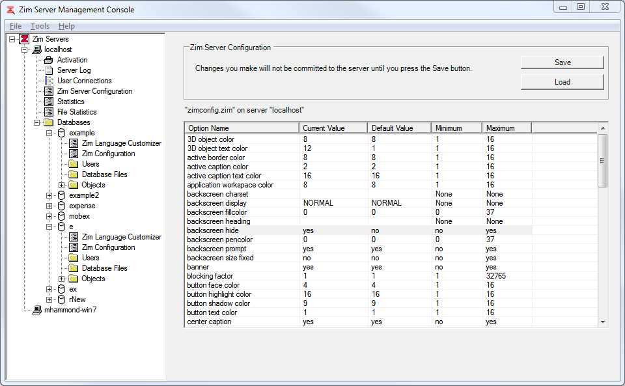Click the Save button
Image resolution: width=625 pixels, height=386 pixels.
[562, 62]
